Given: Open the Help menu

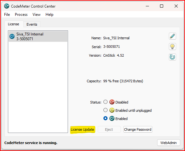Looking at the screenshot, I should pyautogui.click(x=49, y=15).
